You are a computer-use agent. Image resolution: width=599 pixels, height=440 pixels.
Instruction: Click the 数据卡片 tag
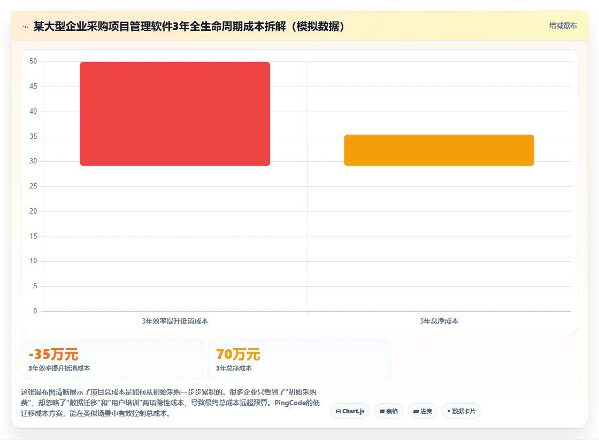tap(462, 411)
